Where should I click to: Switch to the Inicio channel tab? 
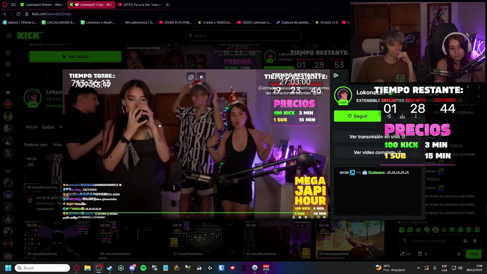[x=32, y=127]
